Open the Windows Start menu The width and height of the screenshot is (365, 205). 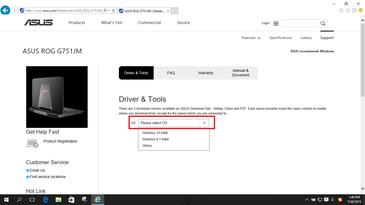[x=6, y=199]
